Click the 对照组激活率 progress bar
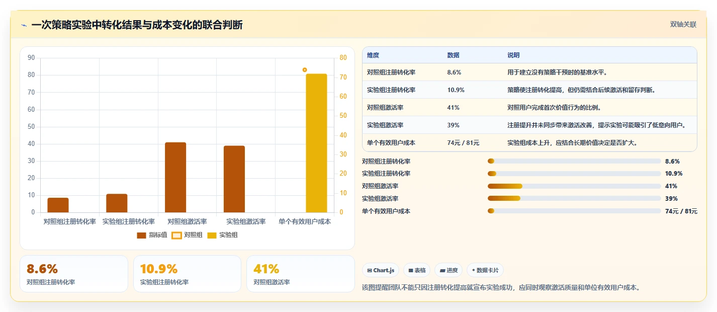The height and width of the screenshot is (312, 717). 574,186
